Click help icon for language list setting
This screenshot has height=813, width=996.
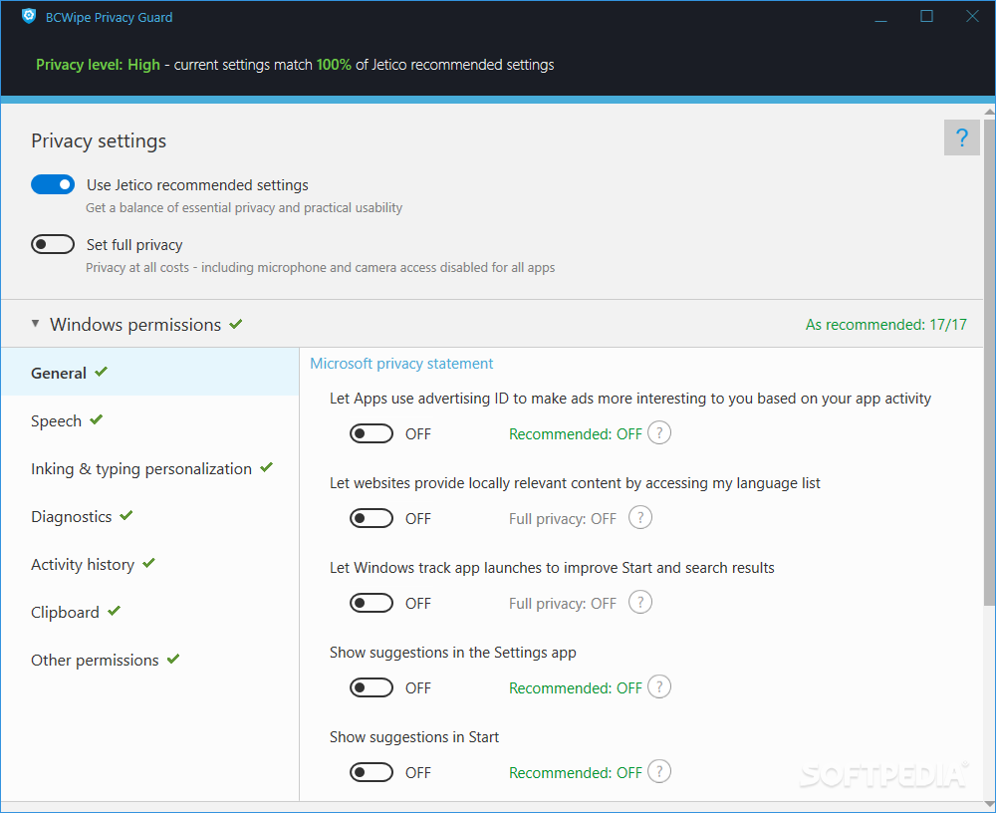(x=640, y=518)
